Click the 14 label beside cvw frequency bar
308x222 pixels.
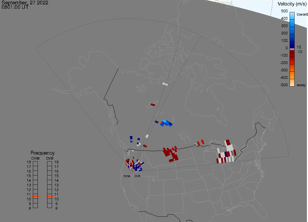coord(29,180)
